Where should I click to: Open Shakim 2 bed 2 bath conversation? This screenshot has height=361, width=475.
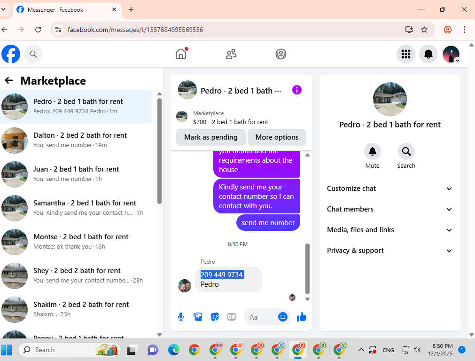click(x=76, y=309)
